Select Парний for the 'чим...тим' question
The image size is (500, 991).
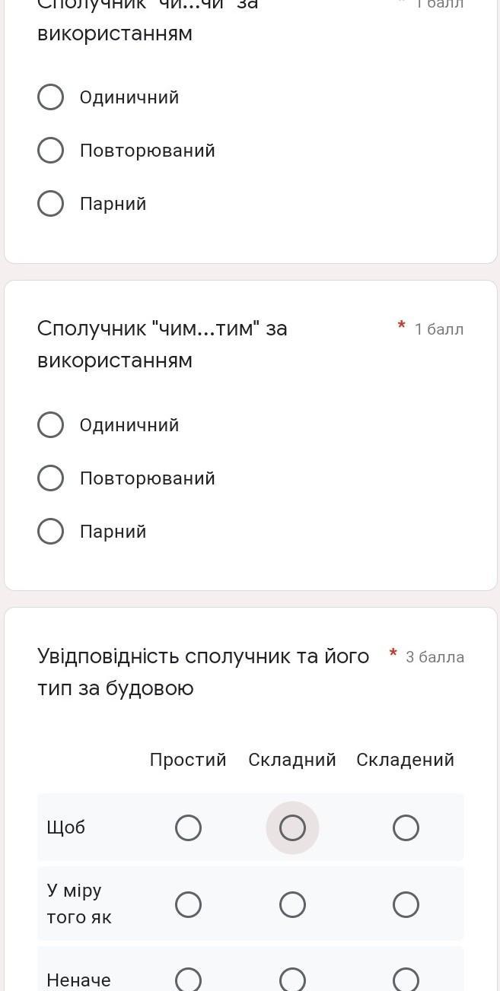[51, 532]
